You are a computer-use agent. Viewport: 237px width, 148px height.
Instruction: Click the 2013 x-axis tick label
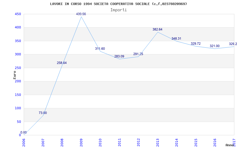coord(158,143)
